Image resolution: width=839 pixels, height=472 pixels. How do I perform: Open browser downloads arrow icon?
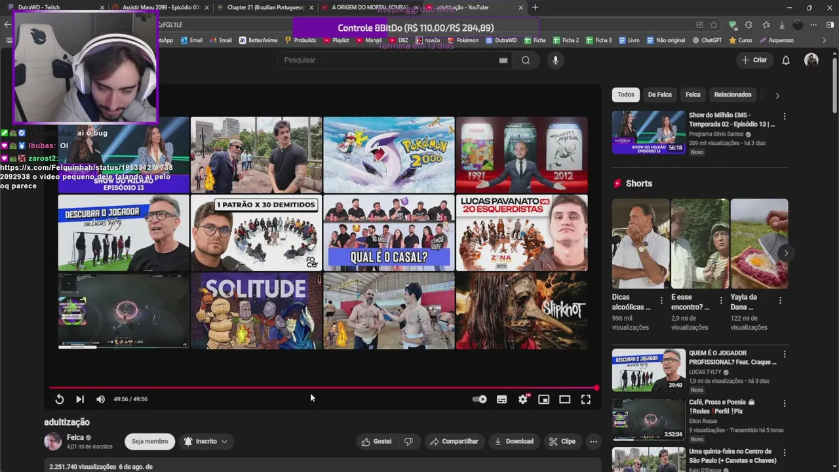[x=781, y=25]
